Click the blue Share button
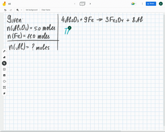Screen dimensions: 165x132 151,4
